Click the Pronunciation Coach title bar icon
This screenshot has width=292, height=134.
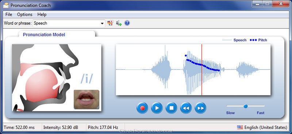coord(6,5)
